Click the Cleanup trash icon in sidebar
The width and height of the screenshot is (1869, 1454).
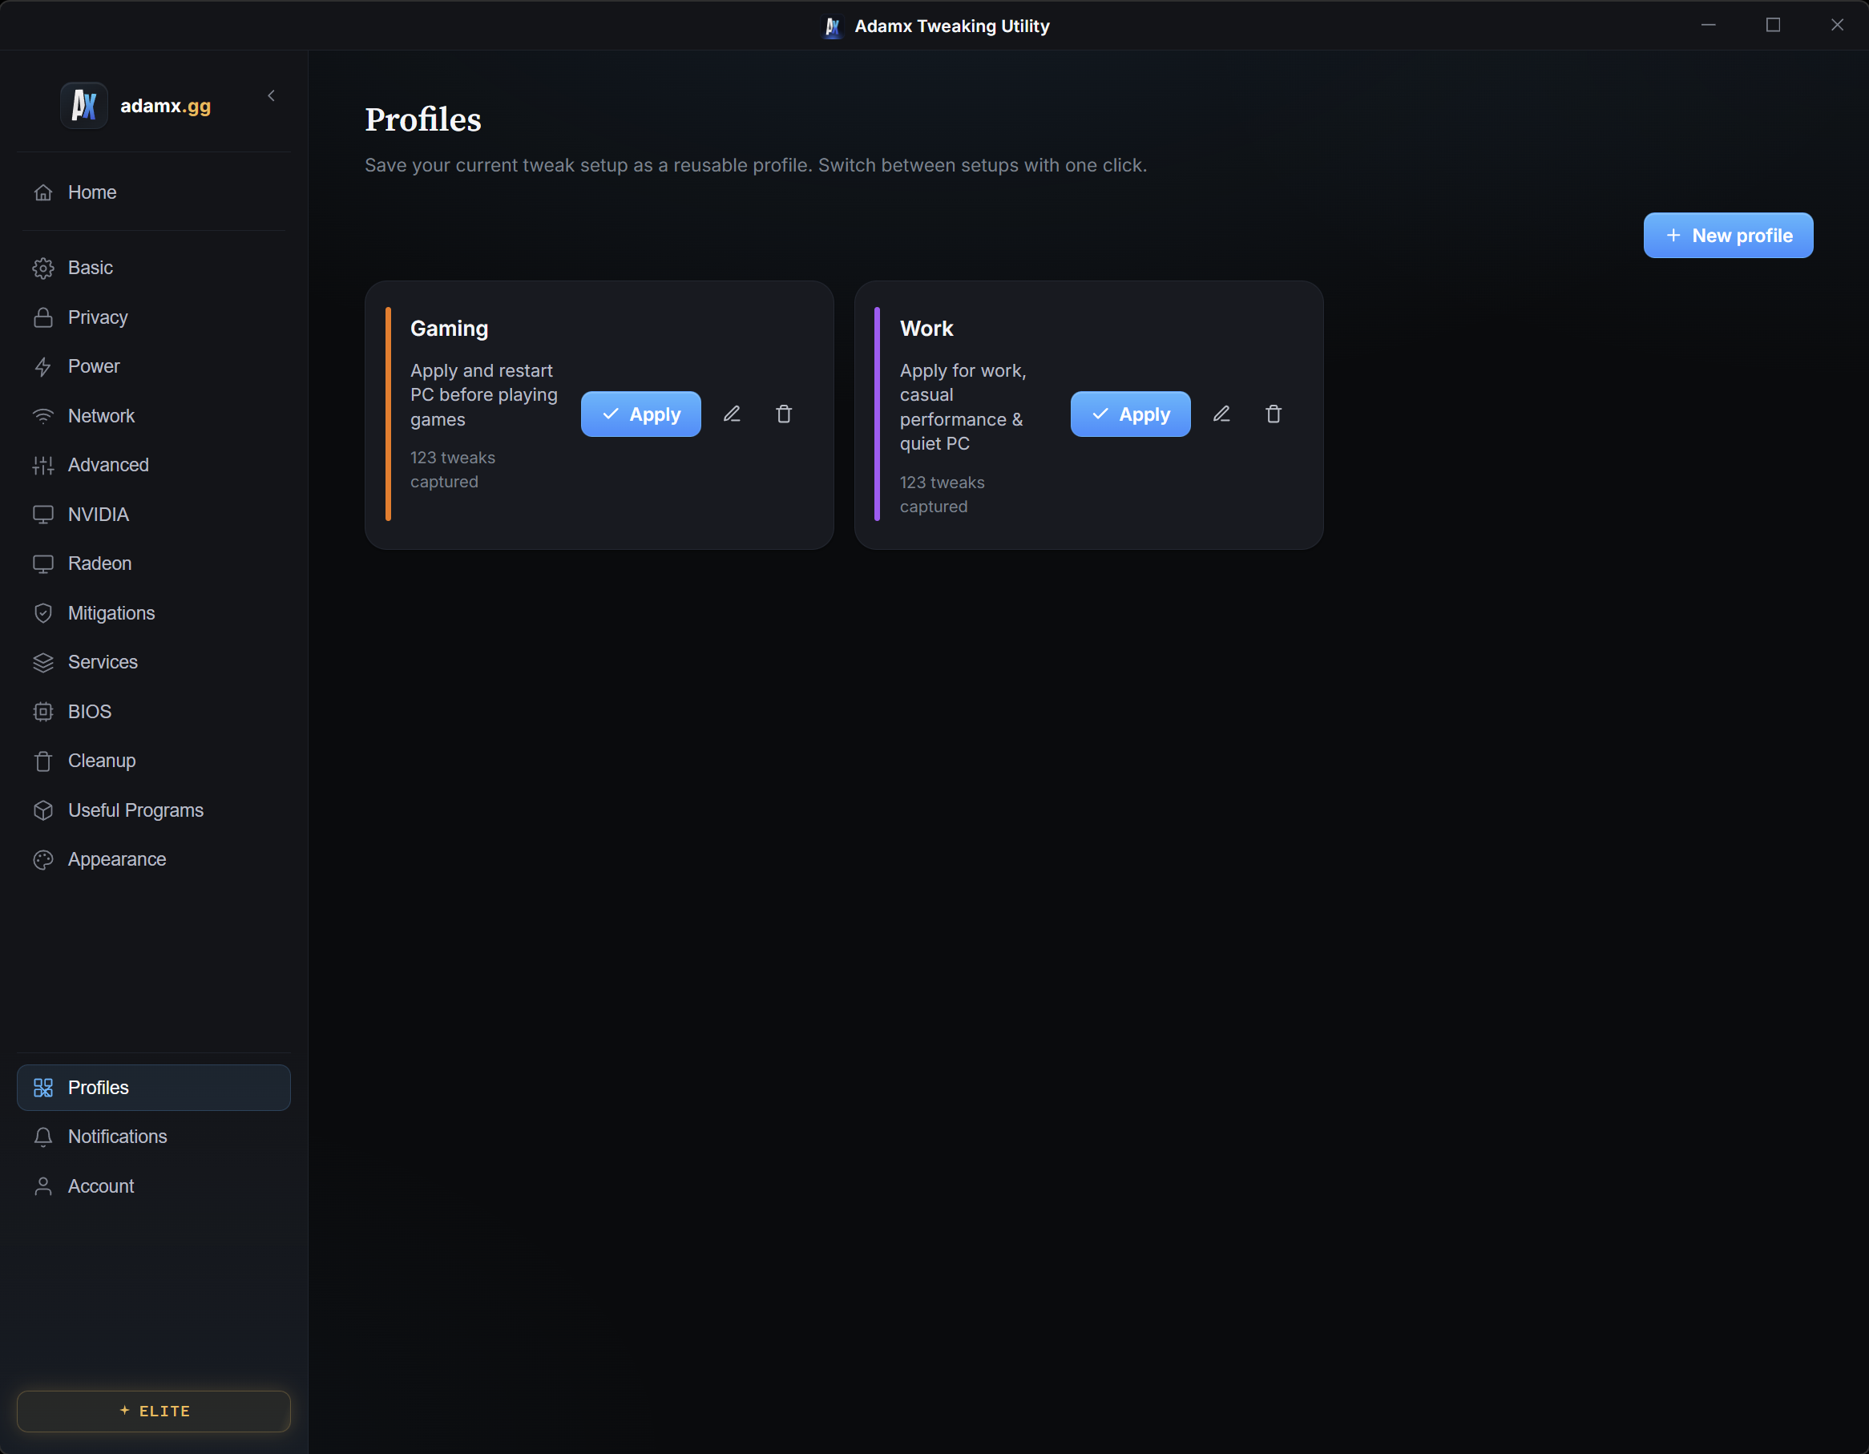point(42,761)
